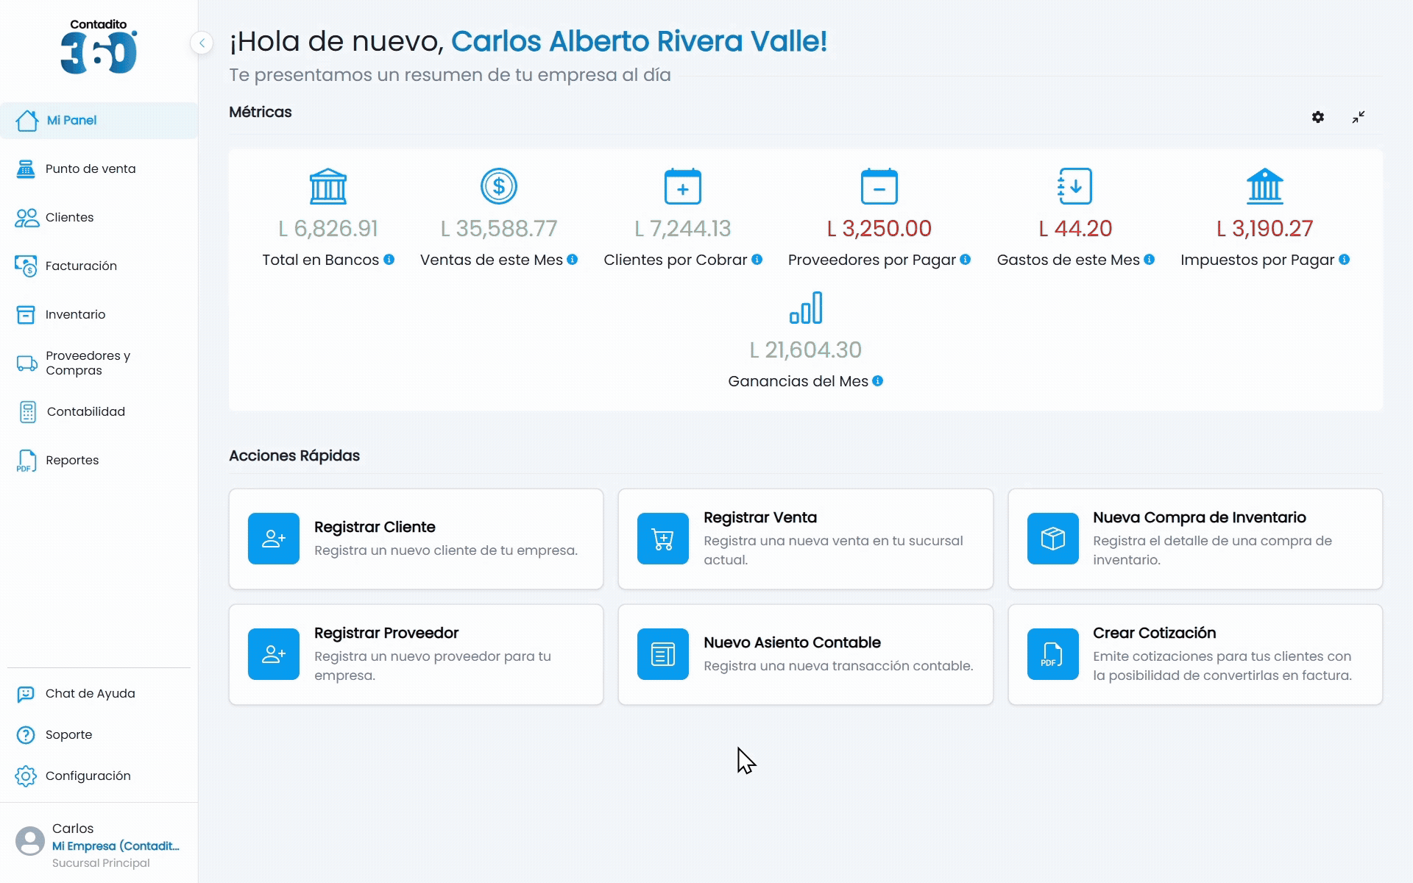Click the Registrar Venta quick action card
The image size is (1413, 883).
pyautogui.click(x=805, y=539)
